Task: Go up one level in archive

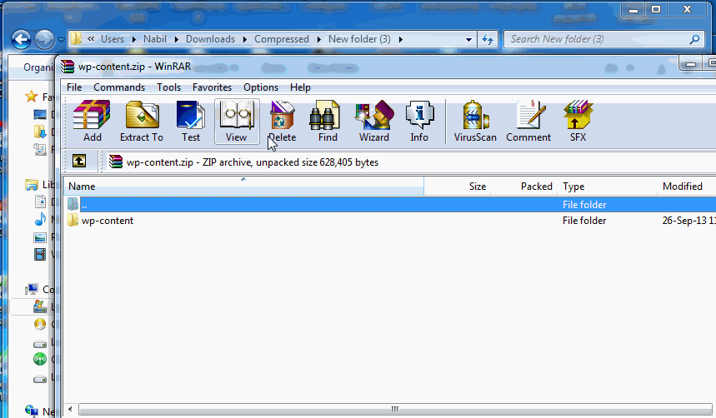Action: click(79, 161)
